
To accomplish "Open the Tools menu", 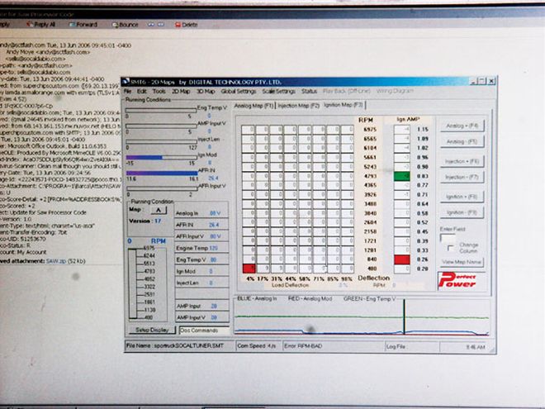I will (159, 91).
